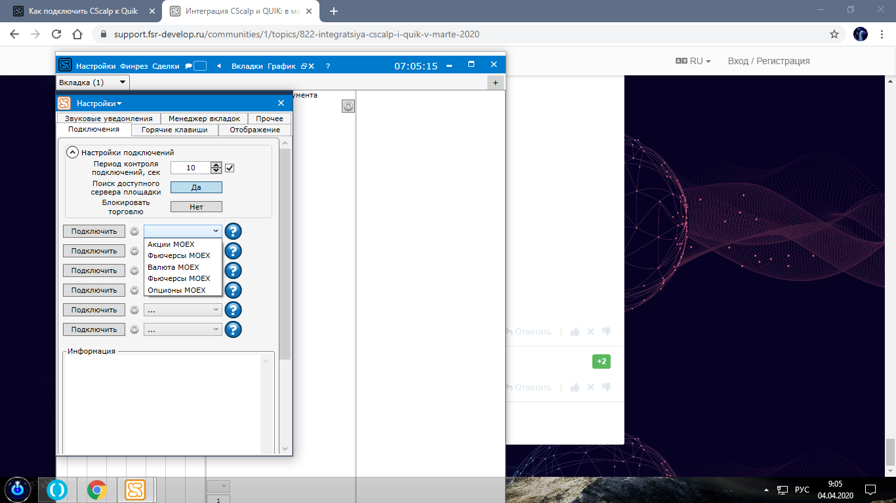Click help icon on the bottom connection row

[x=234, y=329]
